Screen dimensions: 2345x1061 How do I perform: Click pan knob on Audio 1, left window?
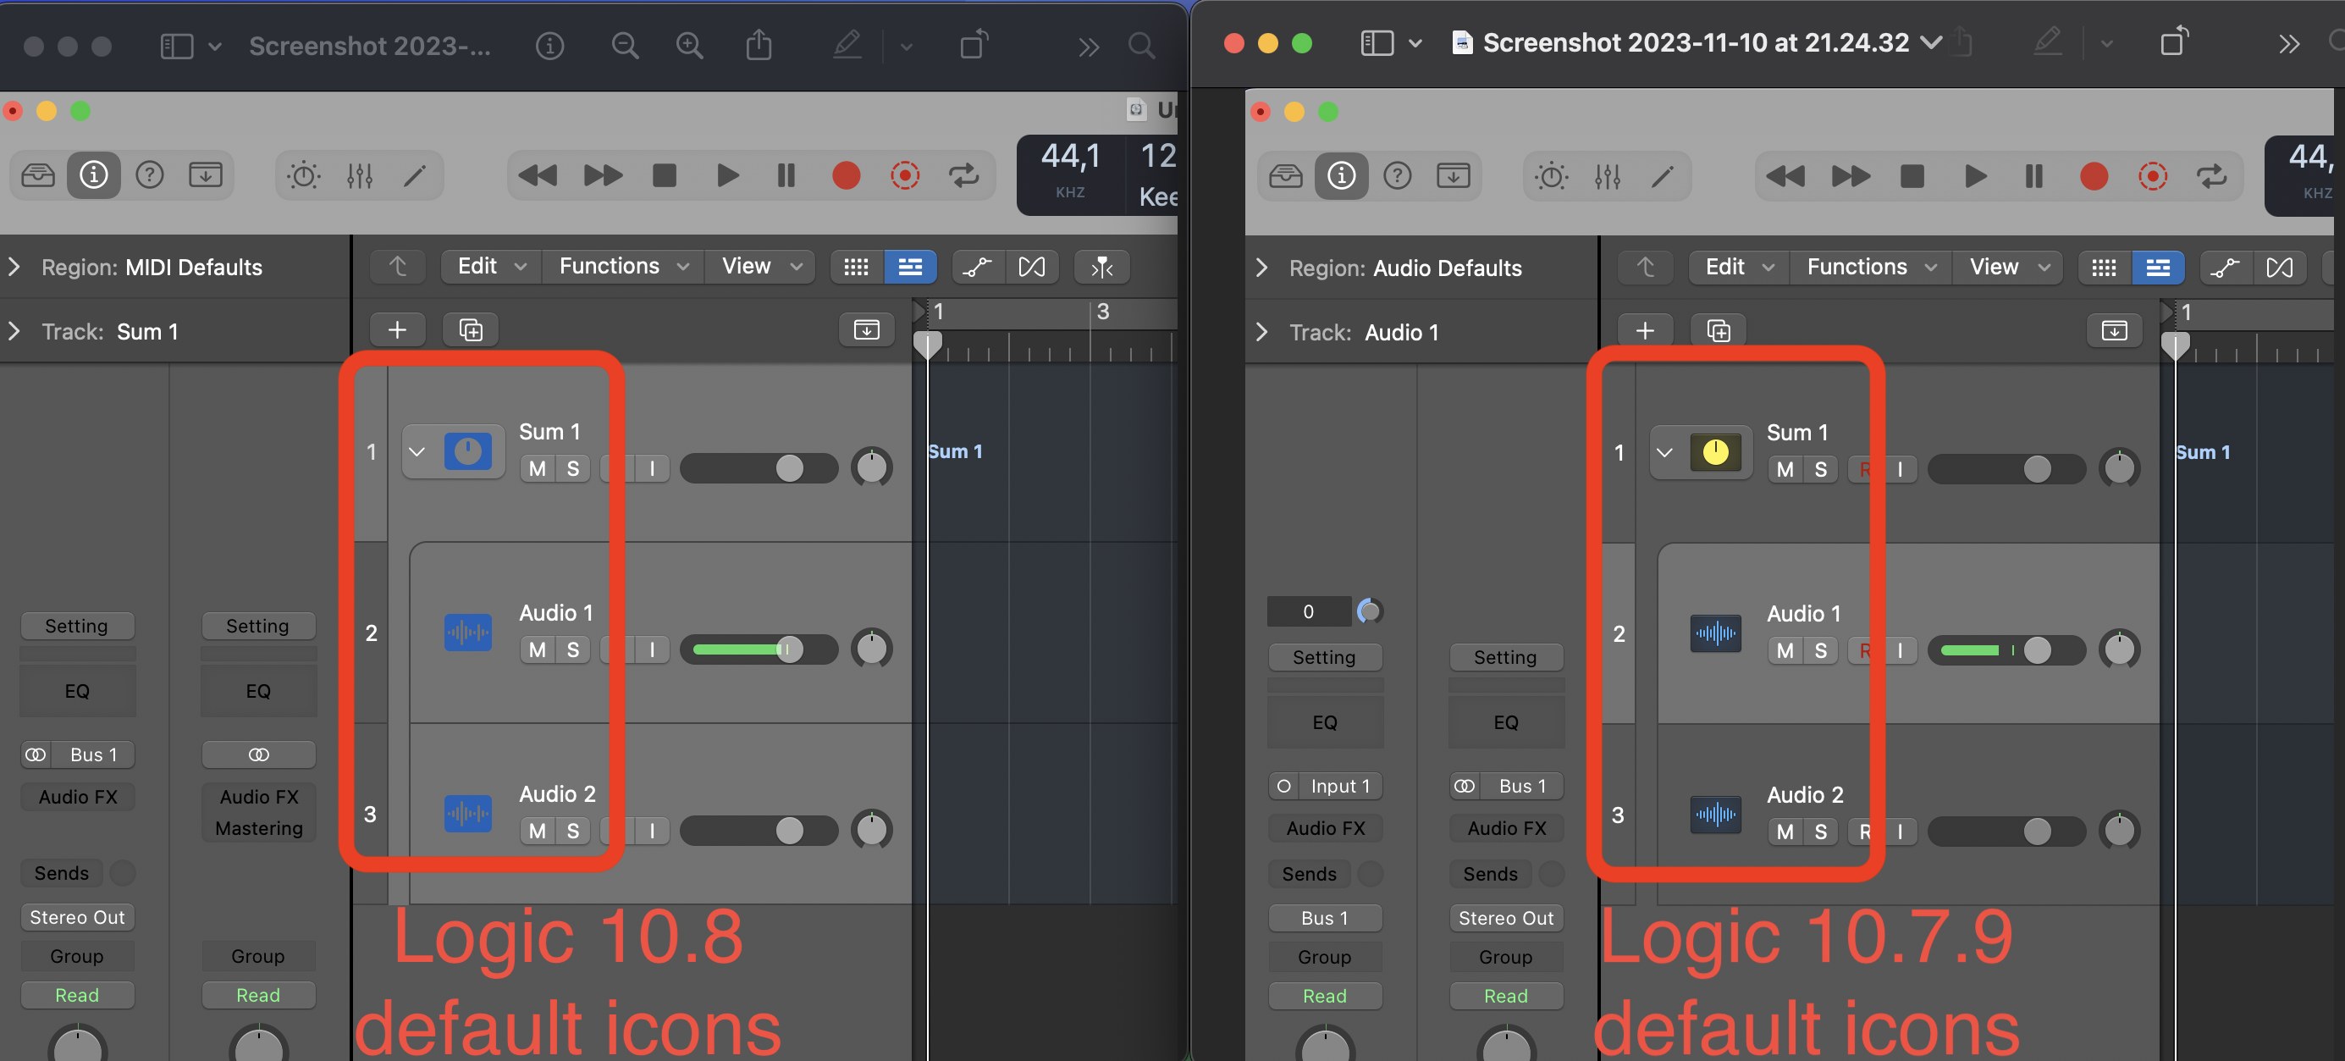pos(872,649)
